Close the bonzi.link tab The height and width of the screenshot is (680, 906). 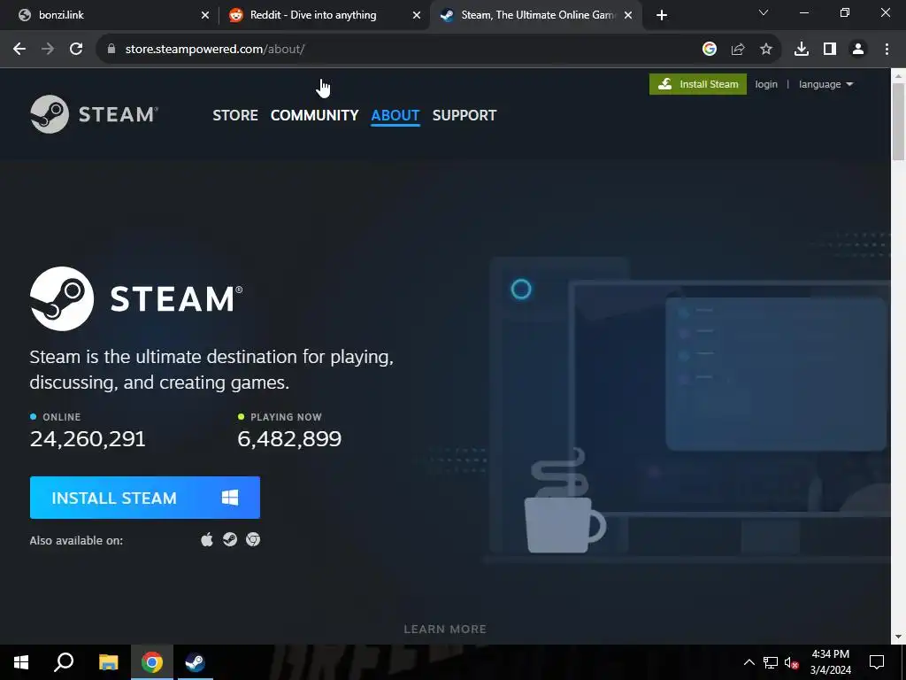click(x=205, y=15)
